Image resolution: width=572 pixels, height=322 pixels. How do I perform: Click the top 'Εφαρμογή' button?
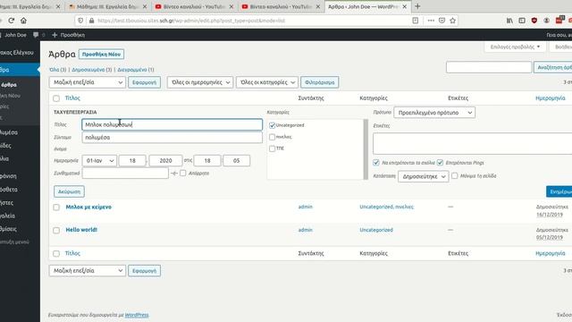144,82
